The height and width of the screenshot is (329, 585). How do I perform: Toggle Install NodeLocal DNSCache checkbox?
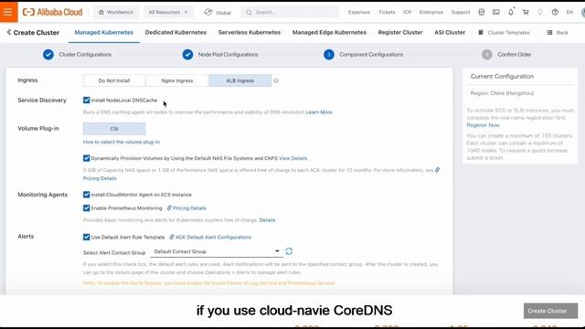point(86,100)
